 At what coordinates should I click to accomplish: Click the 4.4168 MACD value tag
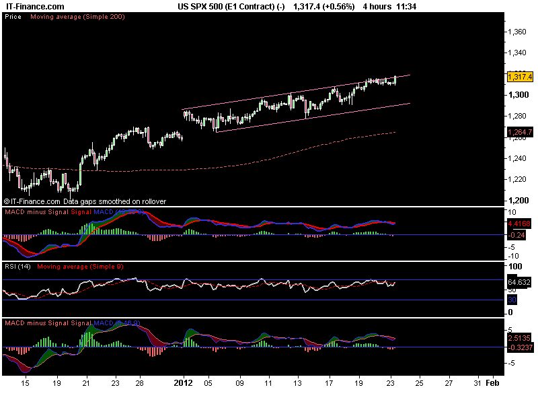pos(518,224)
